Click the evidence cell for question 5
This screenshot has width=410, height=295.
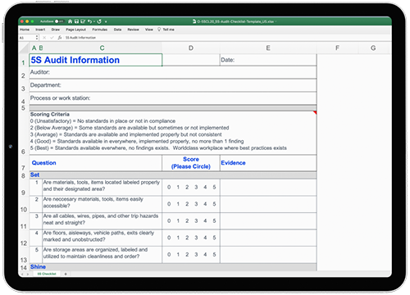click(268, 255)
